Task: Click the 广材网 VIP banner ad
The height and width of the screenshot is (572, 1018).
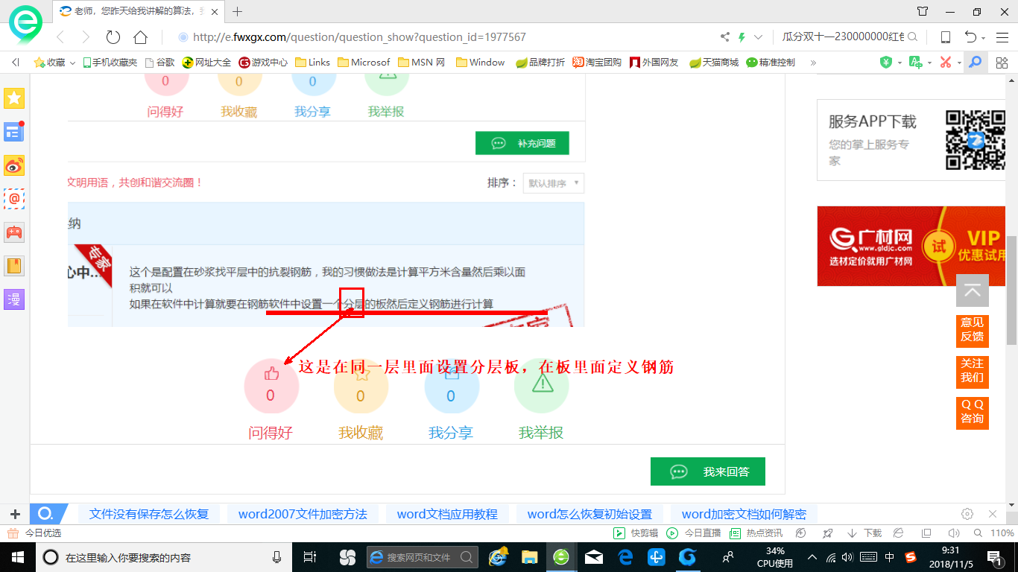Action: click(x=912, y=246)
